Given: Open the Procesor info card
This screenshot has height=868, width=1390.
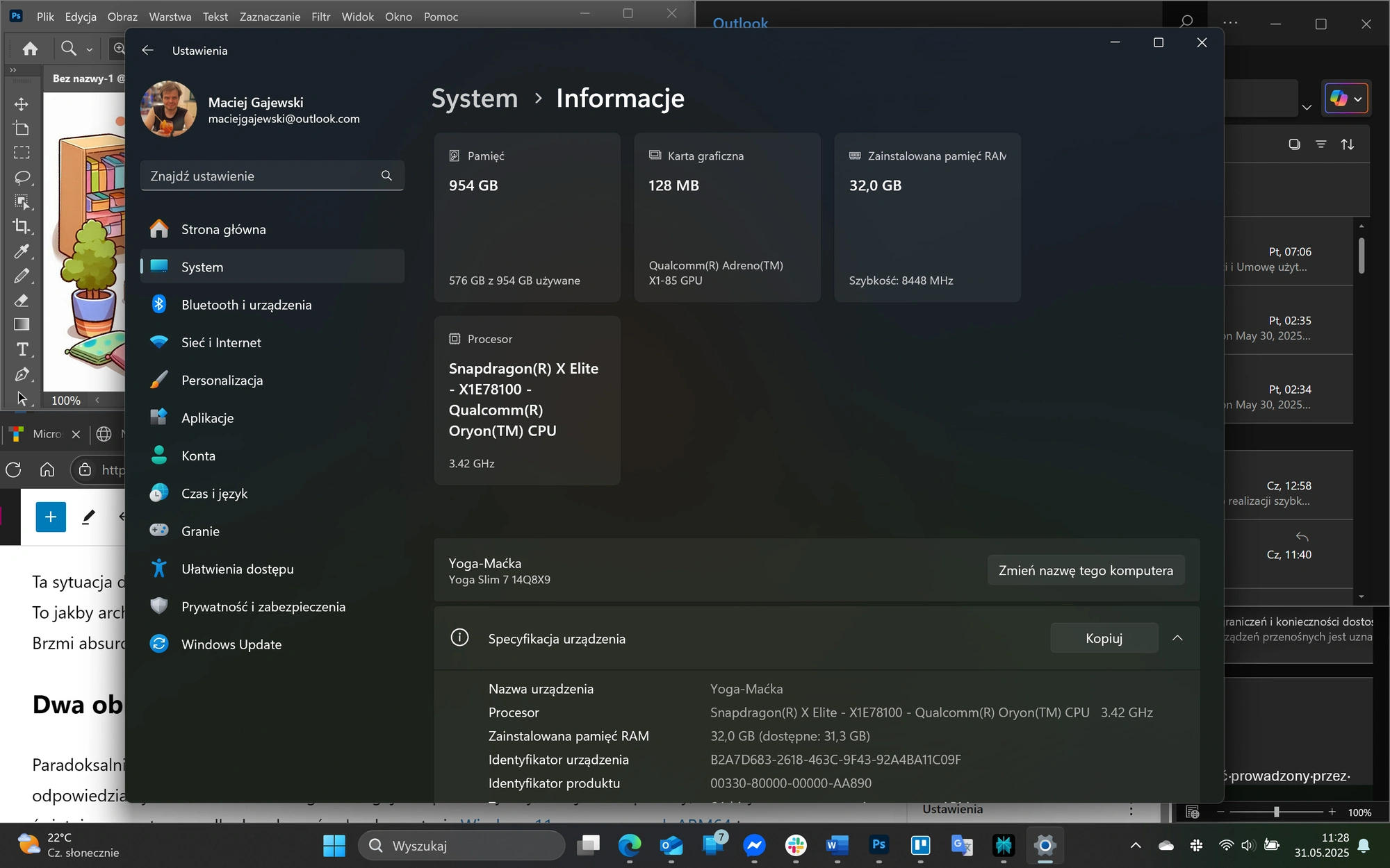Looking at the screenshot, I should pos(527,401).
